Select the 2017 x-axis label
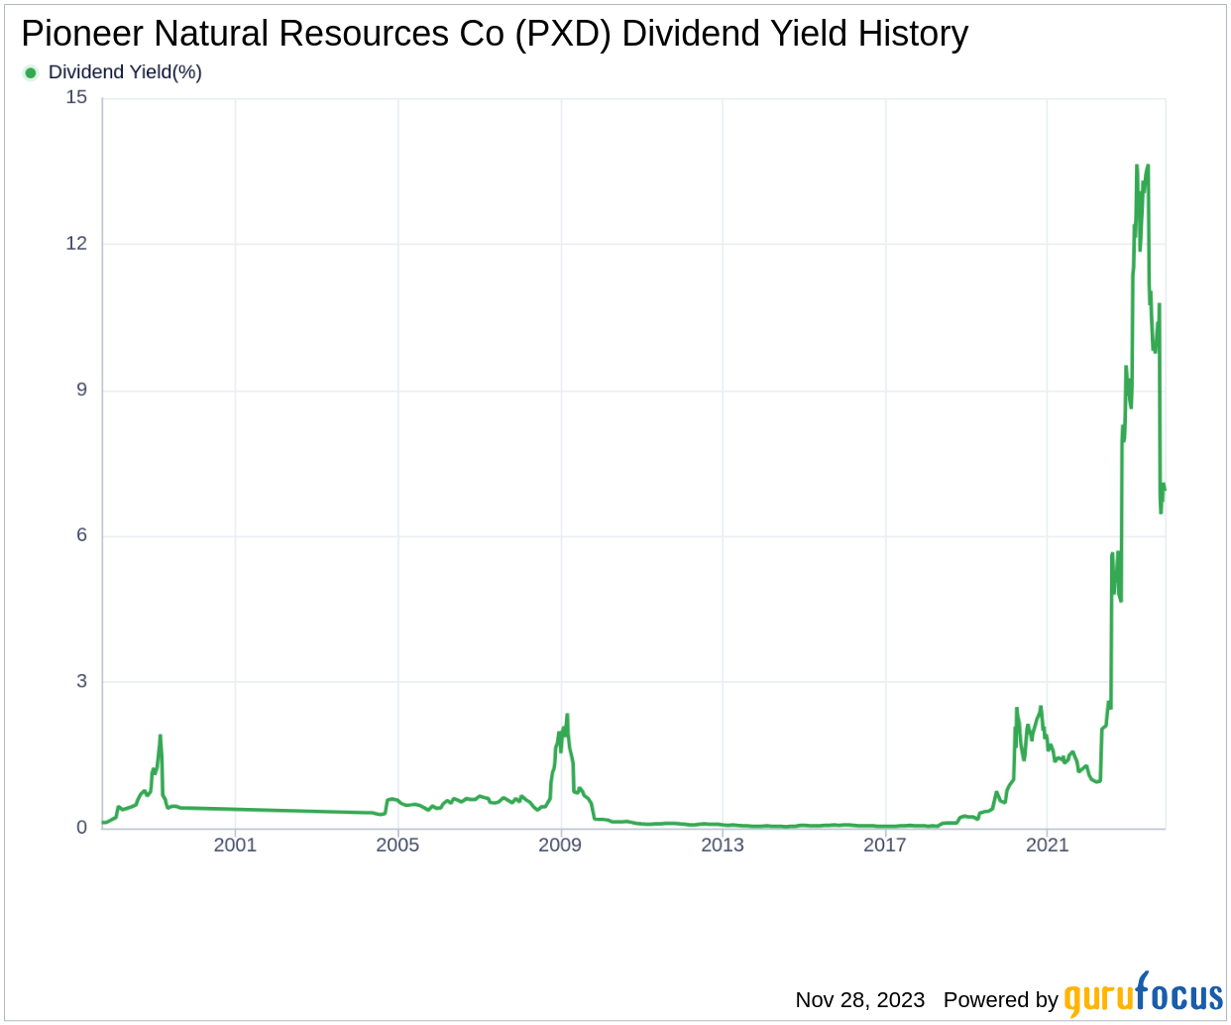The image size is (1231, 1025). point(885,845)
